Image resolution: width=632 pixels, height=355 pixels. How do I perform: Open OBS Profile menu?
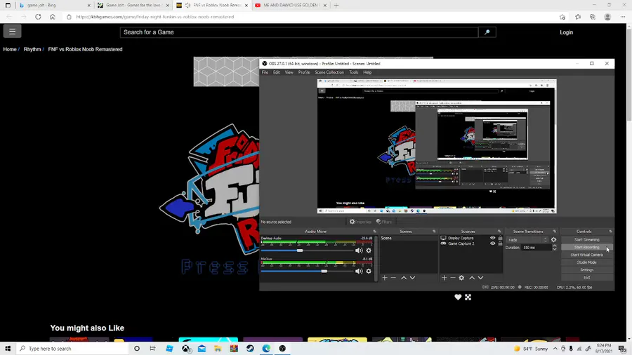click(304, 72)
